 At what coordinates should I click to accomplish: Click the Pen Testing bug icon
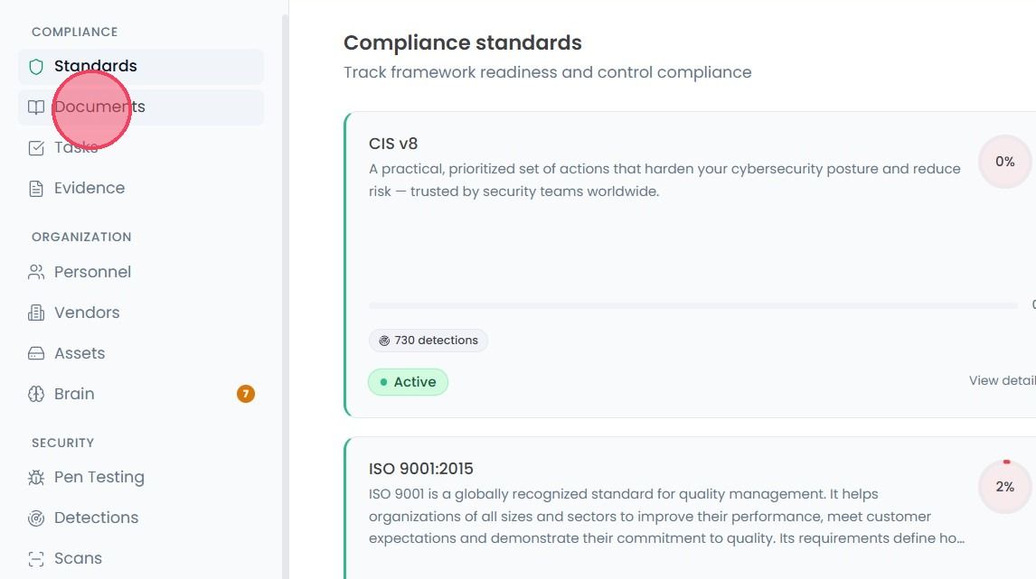pos(36,477)
